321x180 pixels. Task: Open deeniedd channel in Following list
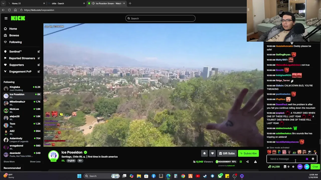pos(22,154)
